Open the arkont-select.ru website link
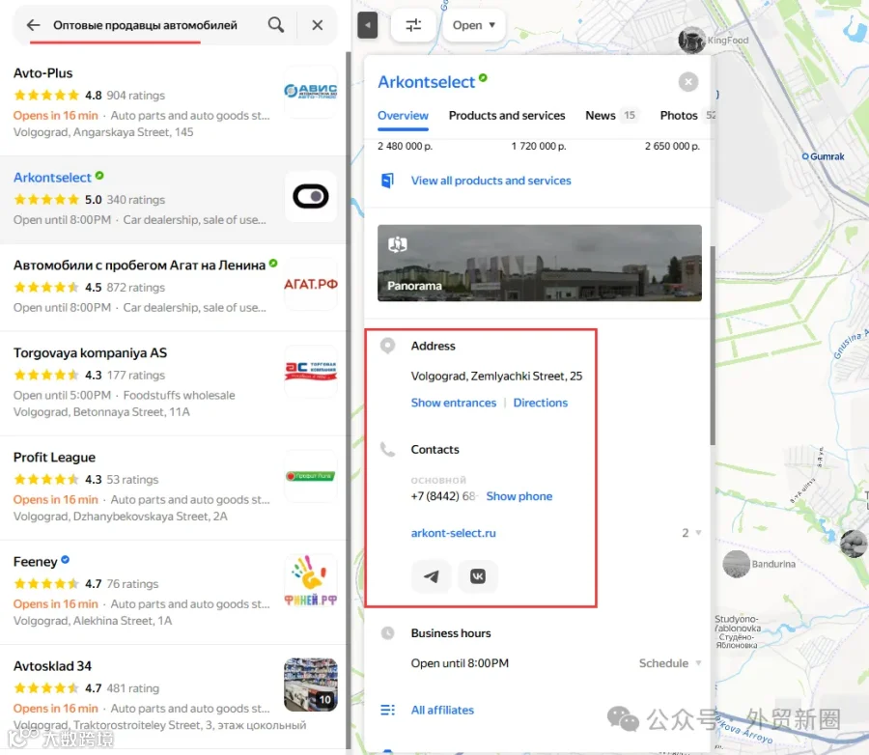This screenshot has height=755, width=869. [454, 533]
